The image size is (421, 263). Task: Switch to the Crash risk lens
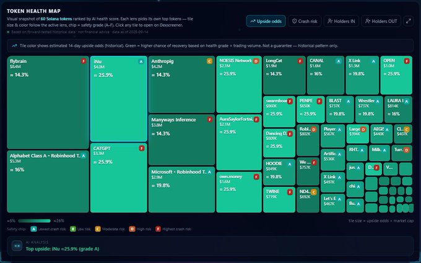[305, 21]
